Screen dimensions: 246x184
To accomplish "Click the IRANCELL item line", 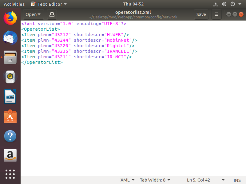I will 79,51.
